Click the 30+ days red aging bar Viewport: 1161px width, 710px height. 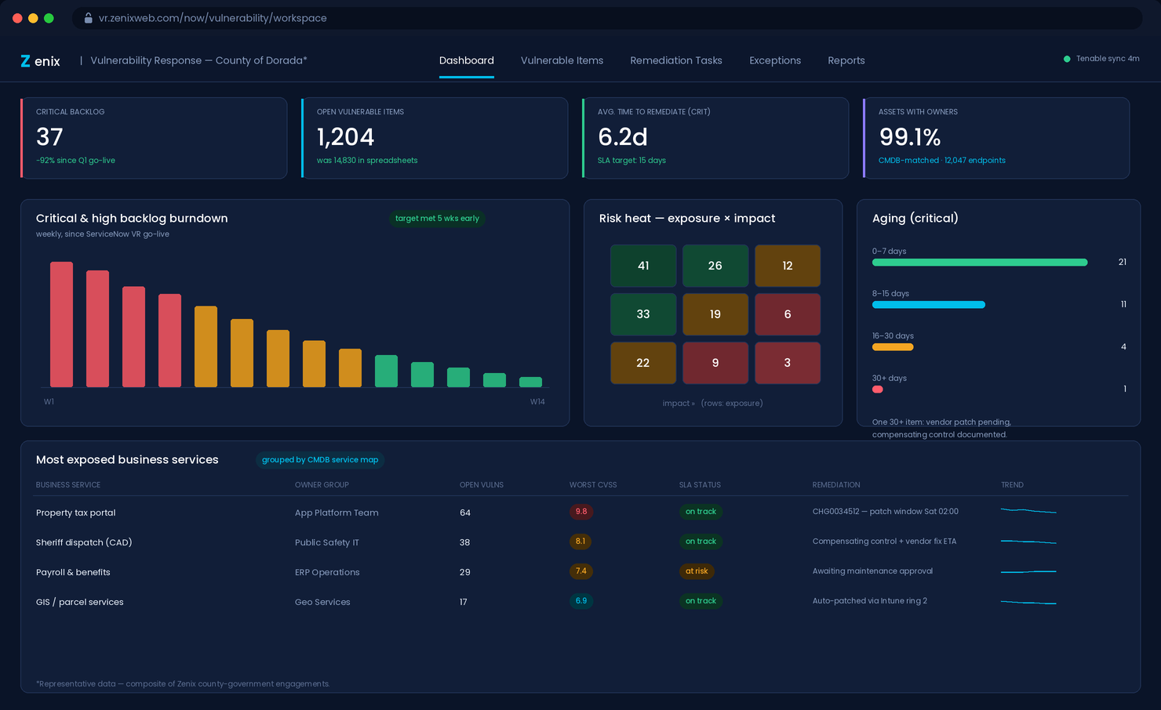(878, 389)
